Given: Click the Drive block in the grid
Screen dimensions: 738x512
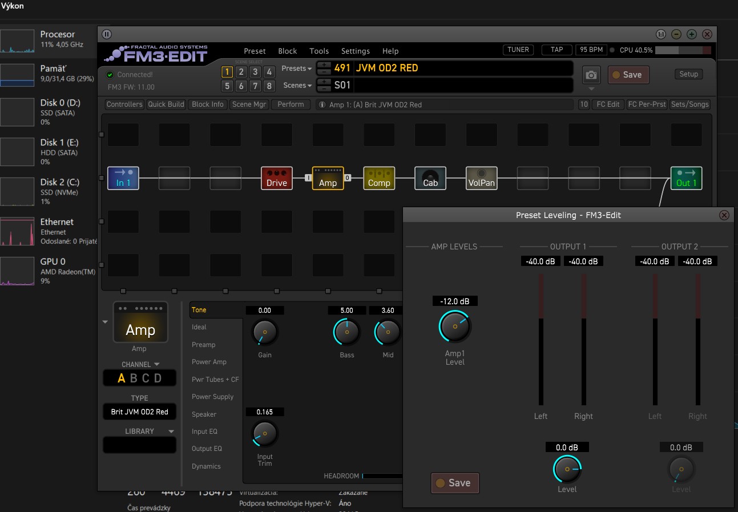Looking at the screenshot, I should coord(277,178).
